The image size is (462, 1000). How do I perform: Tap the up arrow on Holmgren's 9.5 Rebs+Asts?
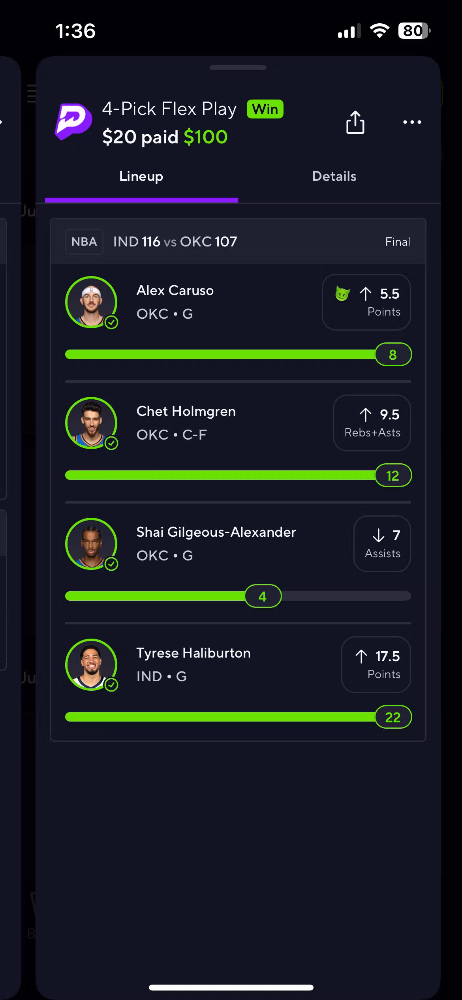(365, 415)
